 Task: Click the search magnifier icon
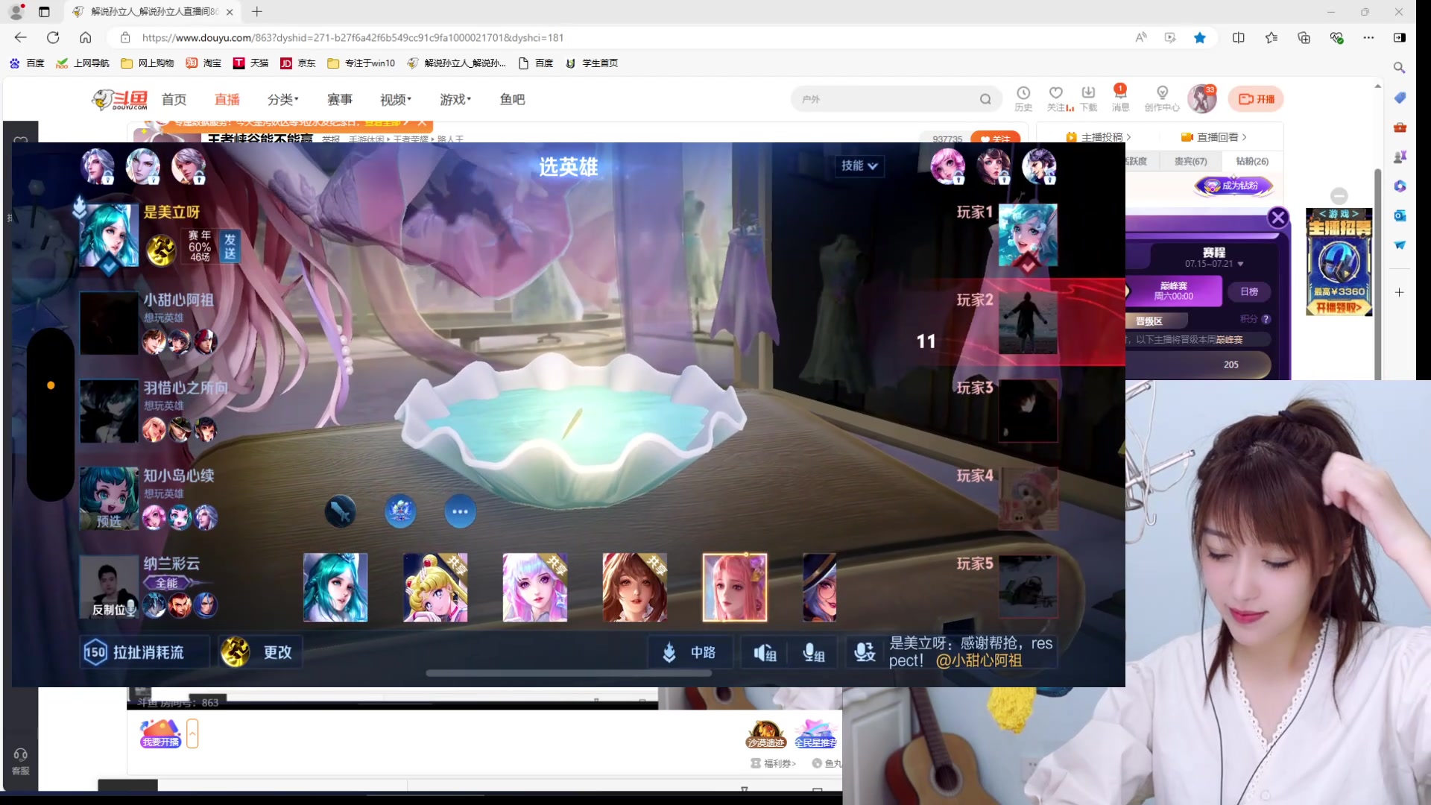(985, 99)
